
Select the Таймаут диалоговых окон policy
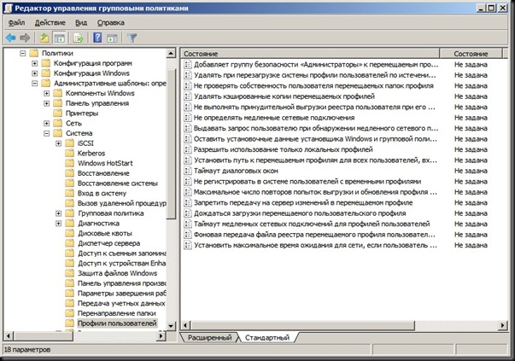[230, 170]
